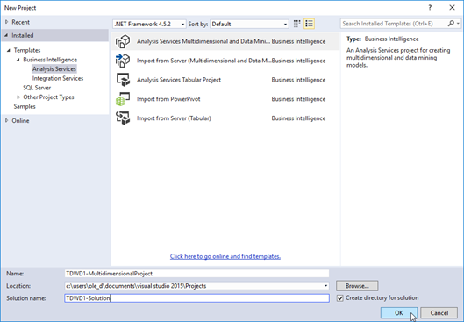Select Samples in the tree
464x322 pixels.
(25, 106)
